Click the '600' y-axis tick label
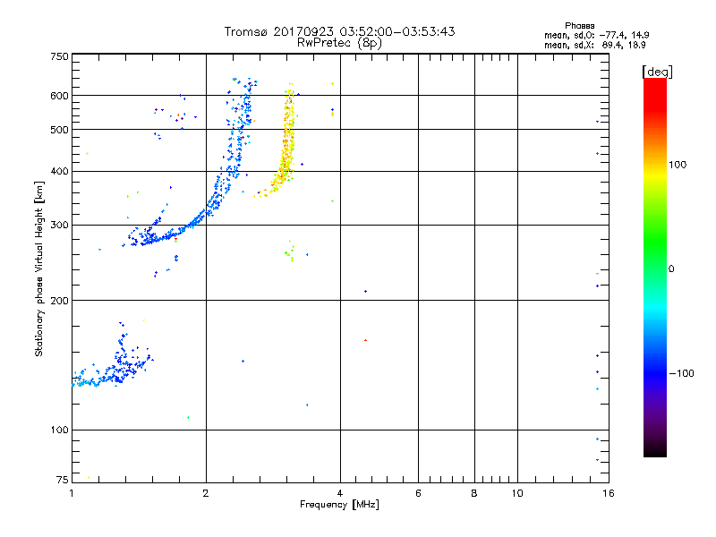716x537 pixels. point(59,96)
